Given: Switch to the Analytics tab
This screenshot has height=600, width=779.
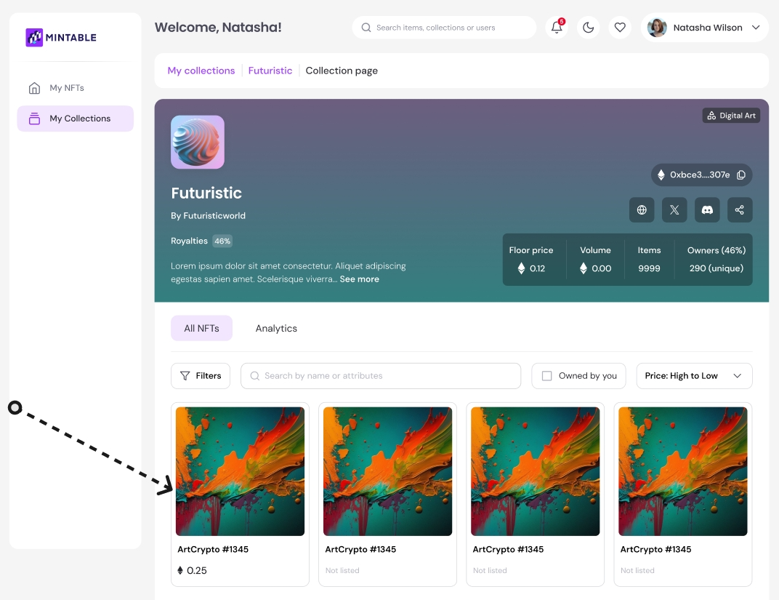Looking at the screenshot, I should 276,329.
